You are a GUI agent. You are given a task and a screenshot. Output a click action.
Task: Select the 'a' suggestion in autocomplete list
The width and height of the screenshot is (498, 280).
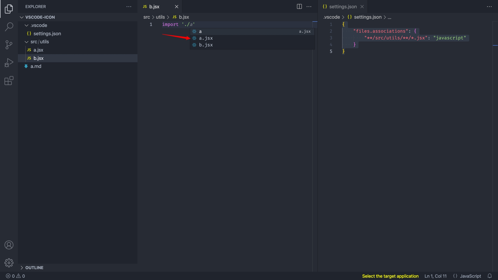252,31
